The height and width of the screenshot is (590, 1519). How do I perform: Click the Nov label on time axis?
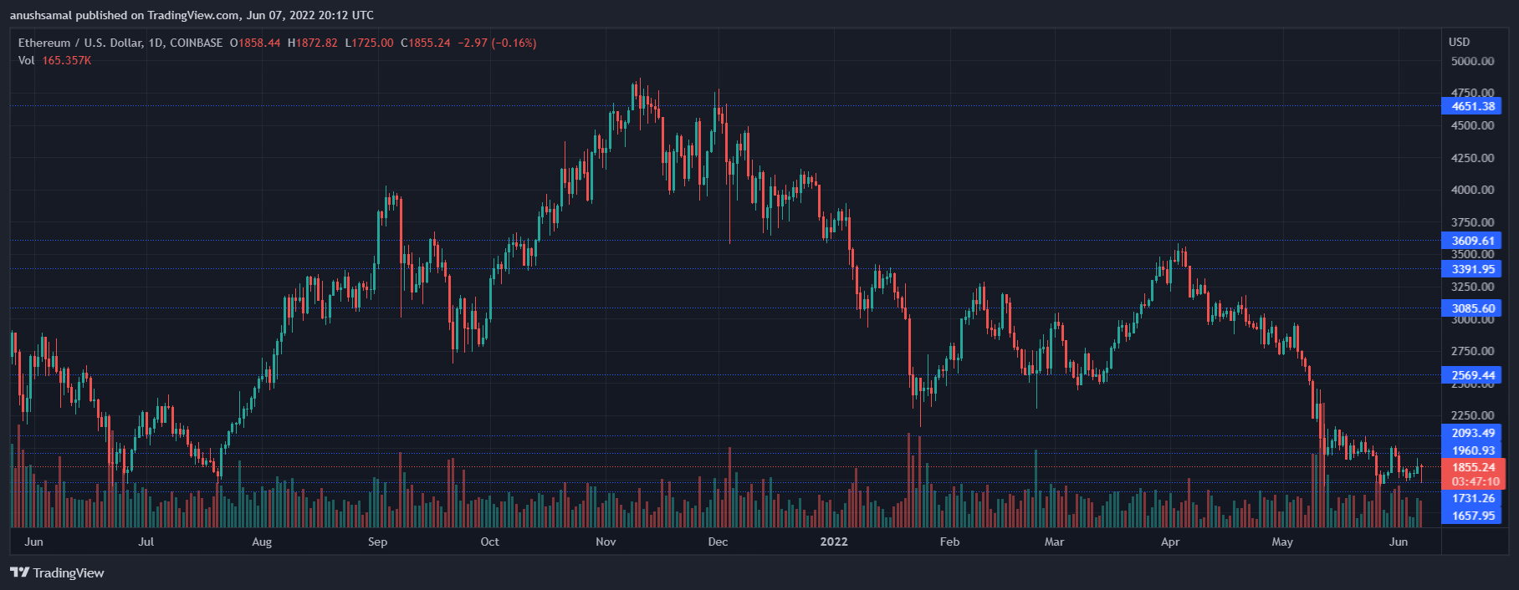[x=606, y=542]
